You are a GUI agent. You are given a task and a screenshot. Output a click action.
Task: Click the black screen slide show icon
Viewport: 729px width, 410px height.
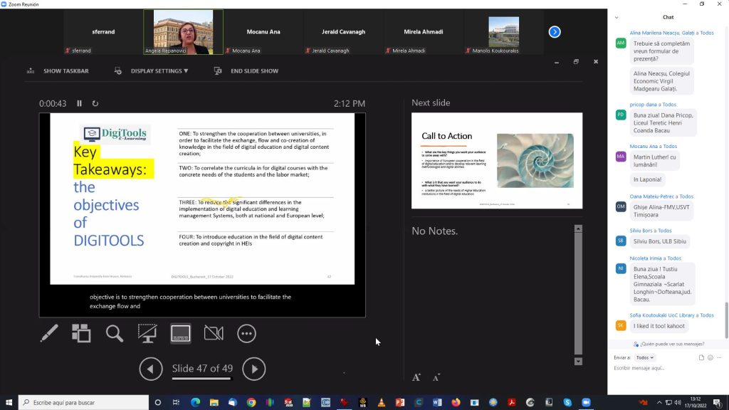[x=147, y=333]
